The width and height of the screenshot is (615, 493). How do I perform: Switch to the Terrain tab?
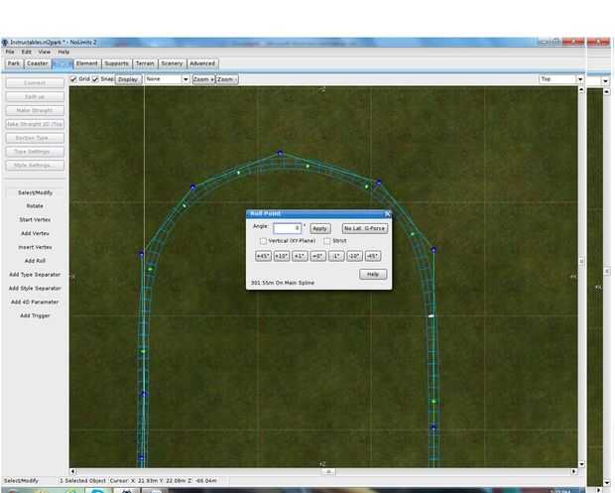point(145,63)
